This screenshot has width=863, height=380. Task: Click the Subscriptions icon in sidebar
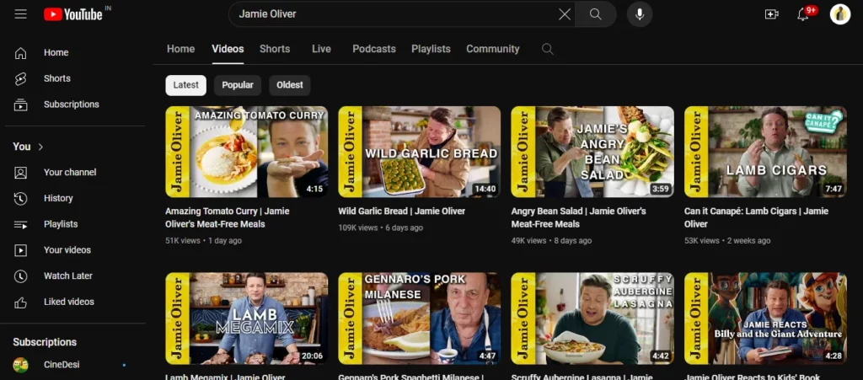[20, 104]
